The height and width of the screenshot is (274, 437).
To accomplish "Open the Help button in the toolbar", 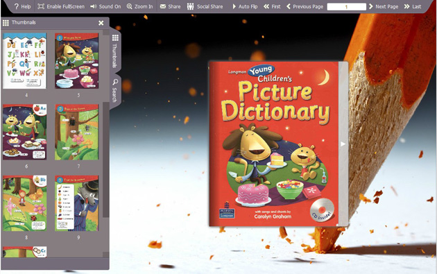I will tap(22, 6).
